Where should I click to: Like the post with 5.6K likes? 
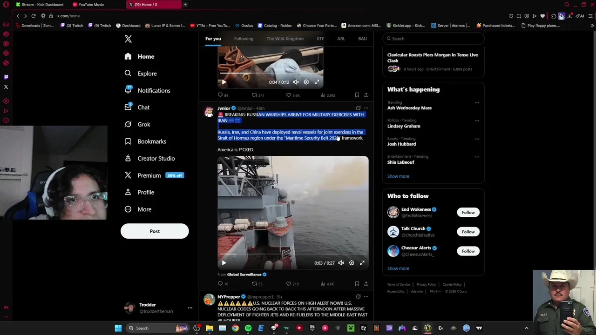tap(293, 95)
